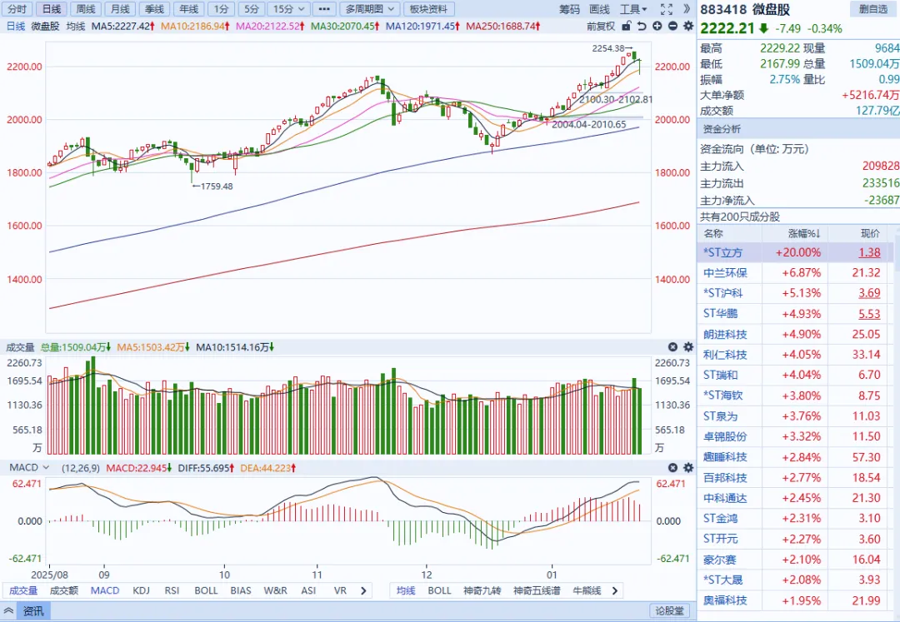900x622 pixels.
Task: Click the 现价 column header
Action: point(870,233)
